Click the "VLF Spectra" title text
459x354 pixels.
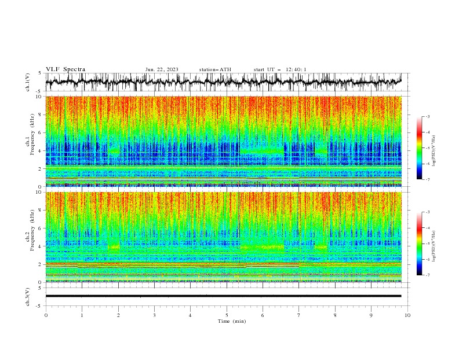[65, 69]
